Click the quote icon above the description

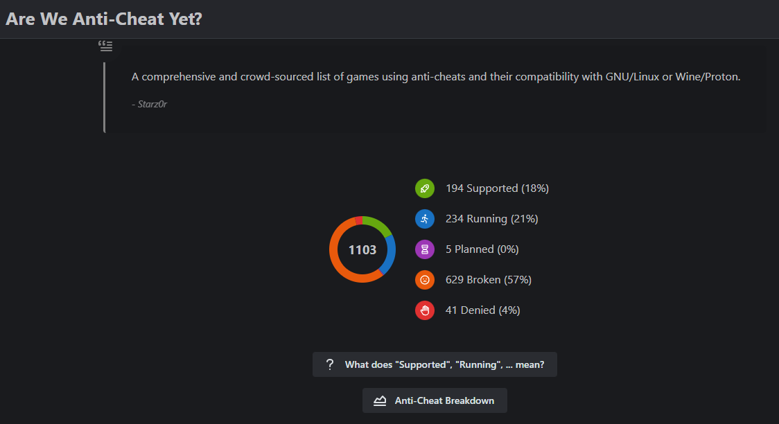click(105, 46)
